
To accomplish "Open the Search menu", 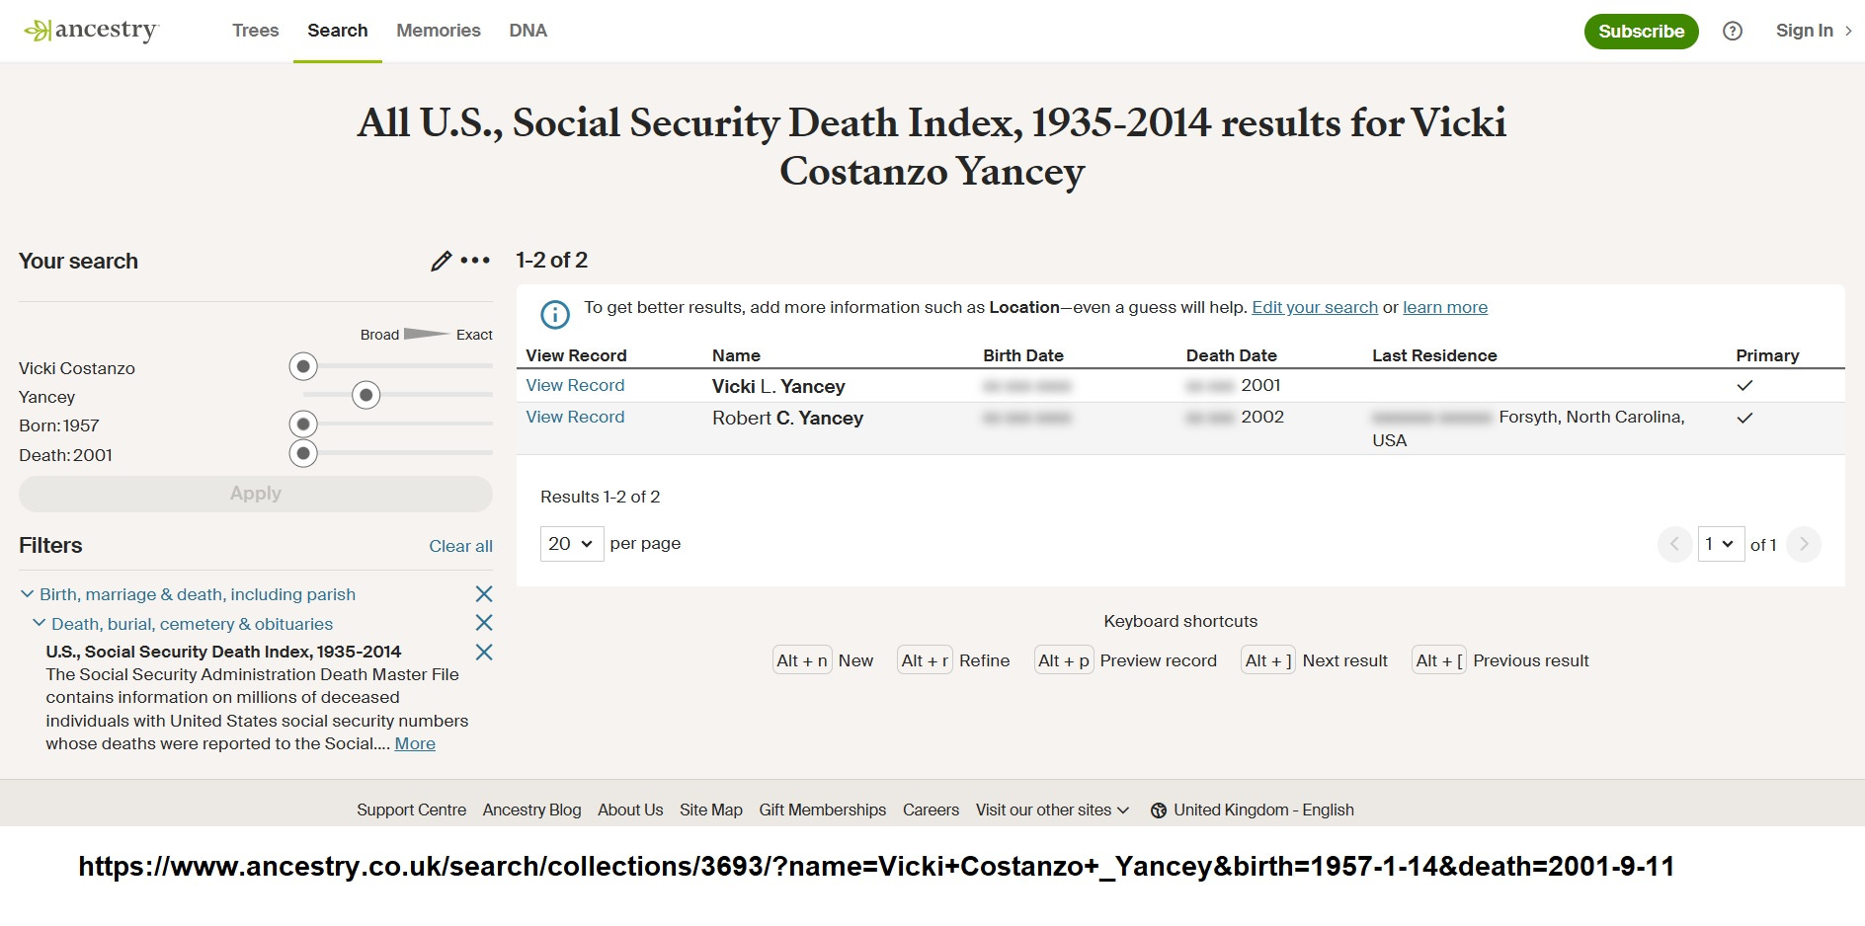I will point(338,31).
